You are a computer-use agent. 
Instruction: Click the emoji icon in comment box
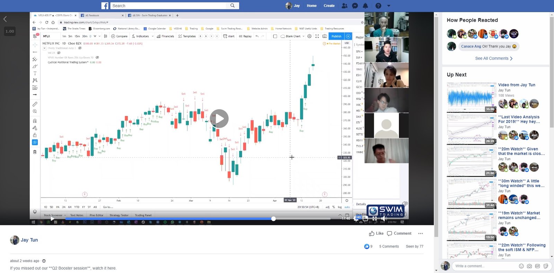coord(521,266)
